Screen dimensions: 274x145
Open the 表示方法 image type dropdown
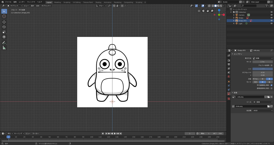[263, 58]
